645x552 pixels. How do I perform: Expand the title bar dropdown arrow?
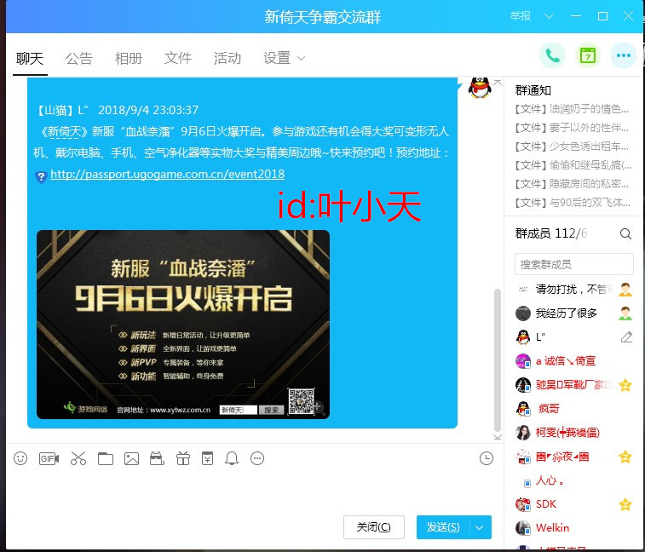pyautogui.click(x=549, y=16)
